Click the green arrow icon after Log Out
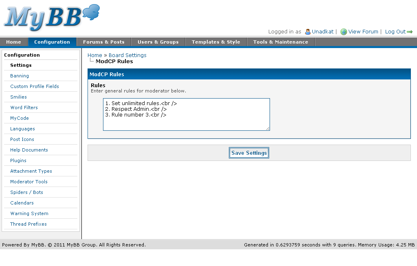This screenshot has width=417, height=266. click(410, 32)
